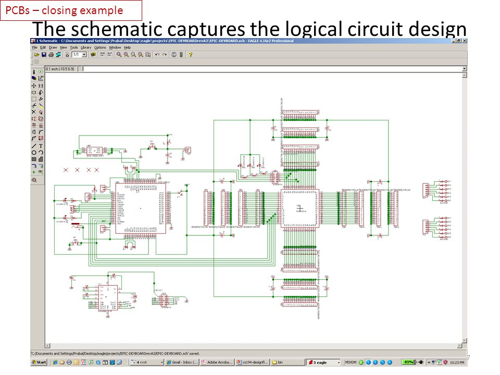This screenshot has width=500, height=375.
Task: Select the Circle tool
Action: click(34, 153)
